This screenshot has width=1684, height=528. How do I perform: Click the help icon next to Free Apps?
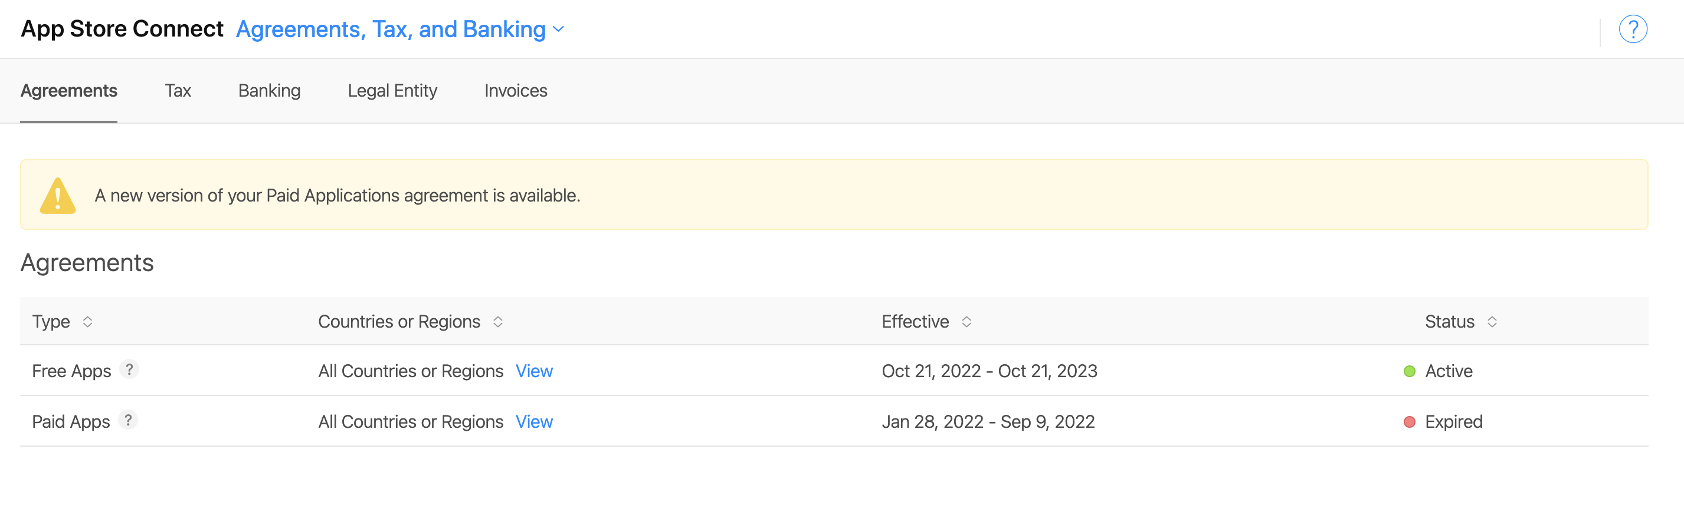pos(129,369)
